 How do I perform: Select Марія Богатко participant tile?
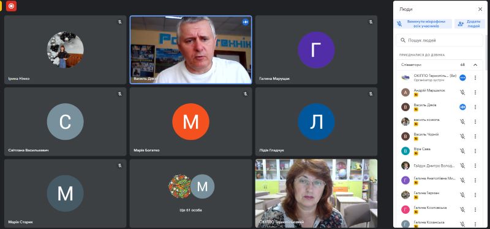(190, 122)
